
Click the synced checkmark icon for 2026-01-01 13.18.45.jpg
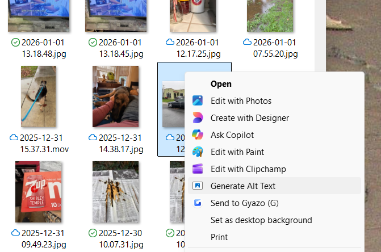pos(93,43)
